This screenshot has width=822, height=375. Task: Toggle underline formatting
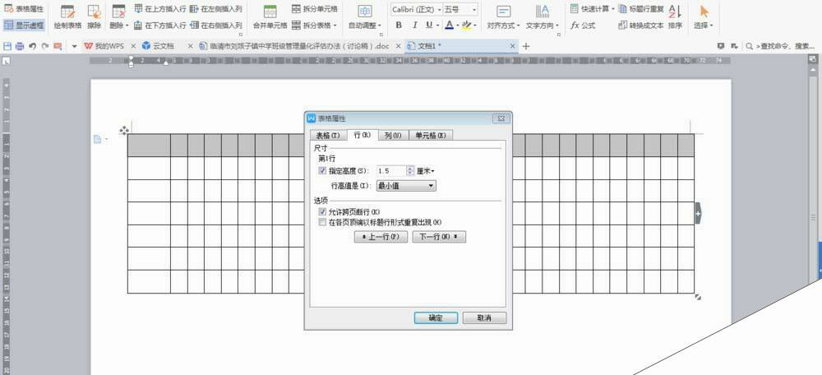click(x=429, y=25)
